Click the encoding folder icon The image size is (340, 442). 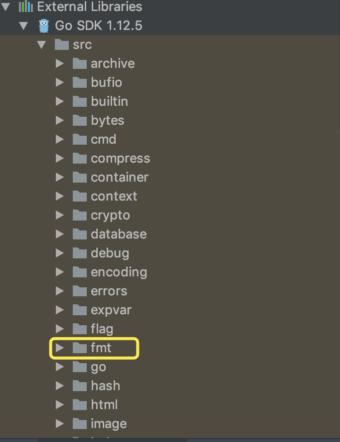click(80, 272)
